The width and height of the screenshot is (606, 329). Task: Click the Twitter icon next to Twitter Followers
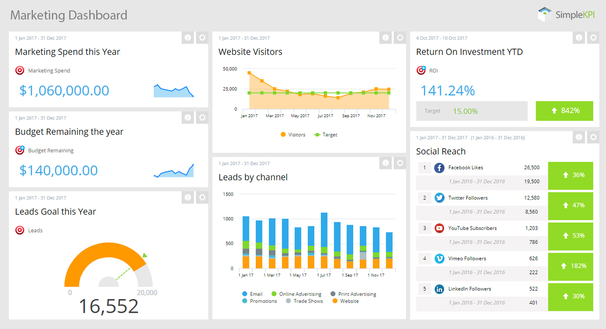[x=439, y=198]
